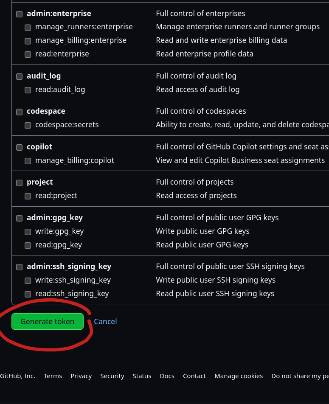Open the Manage cookies footer link

tap(239, 376)
